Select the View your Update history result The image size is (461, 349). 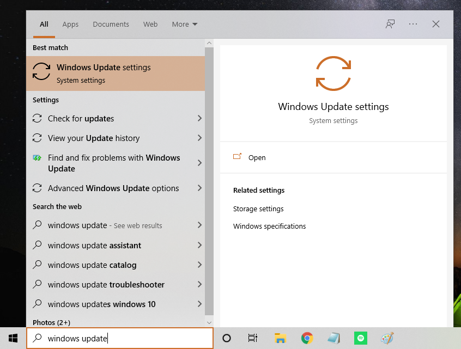click(x=116, y=138)
